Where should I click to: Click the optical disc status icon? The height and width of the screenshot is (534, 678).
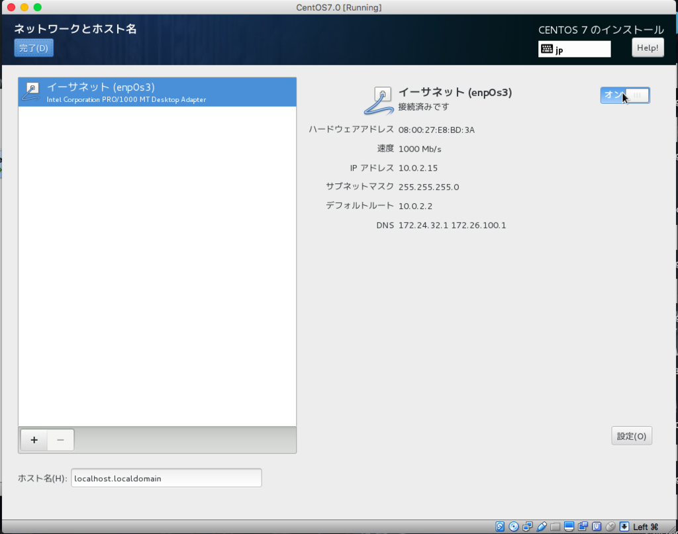point(514,526)
